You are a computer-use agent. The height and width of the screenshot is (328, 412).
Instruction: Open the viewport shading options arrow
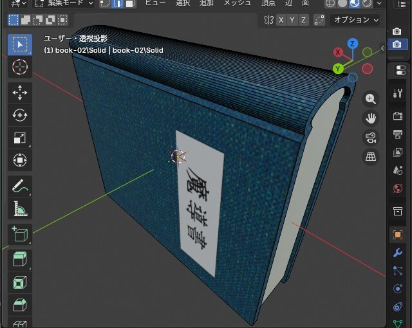(379, 3)
